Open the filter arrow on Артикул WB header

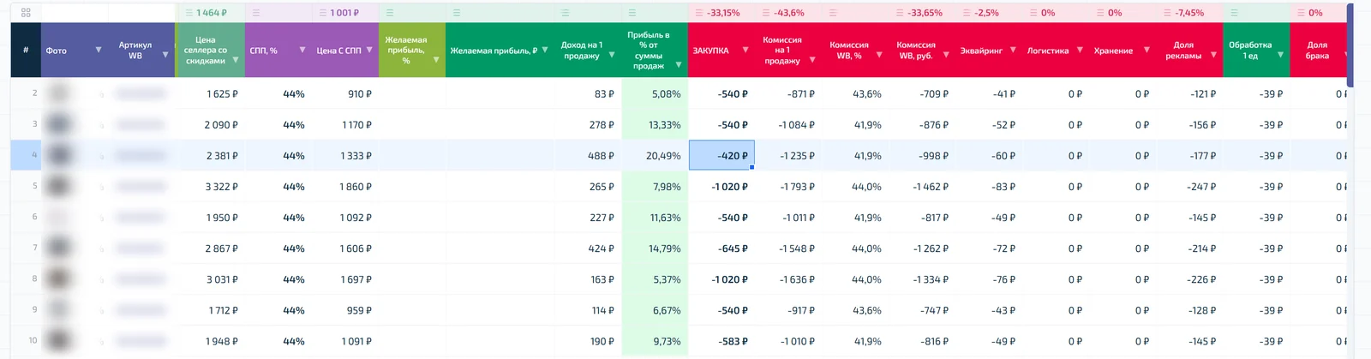pos(165,55)
